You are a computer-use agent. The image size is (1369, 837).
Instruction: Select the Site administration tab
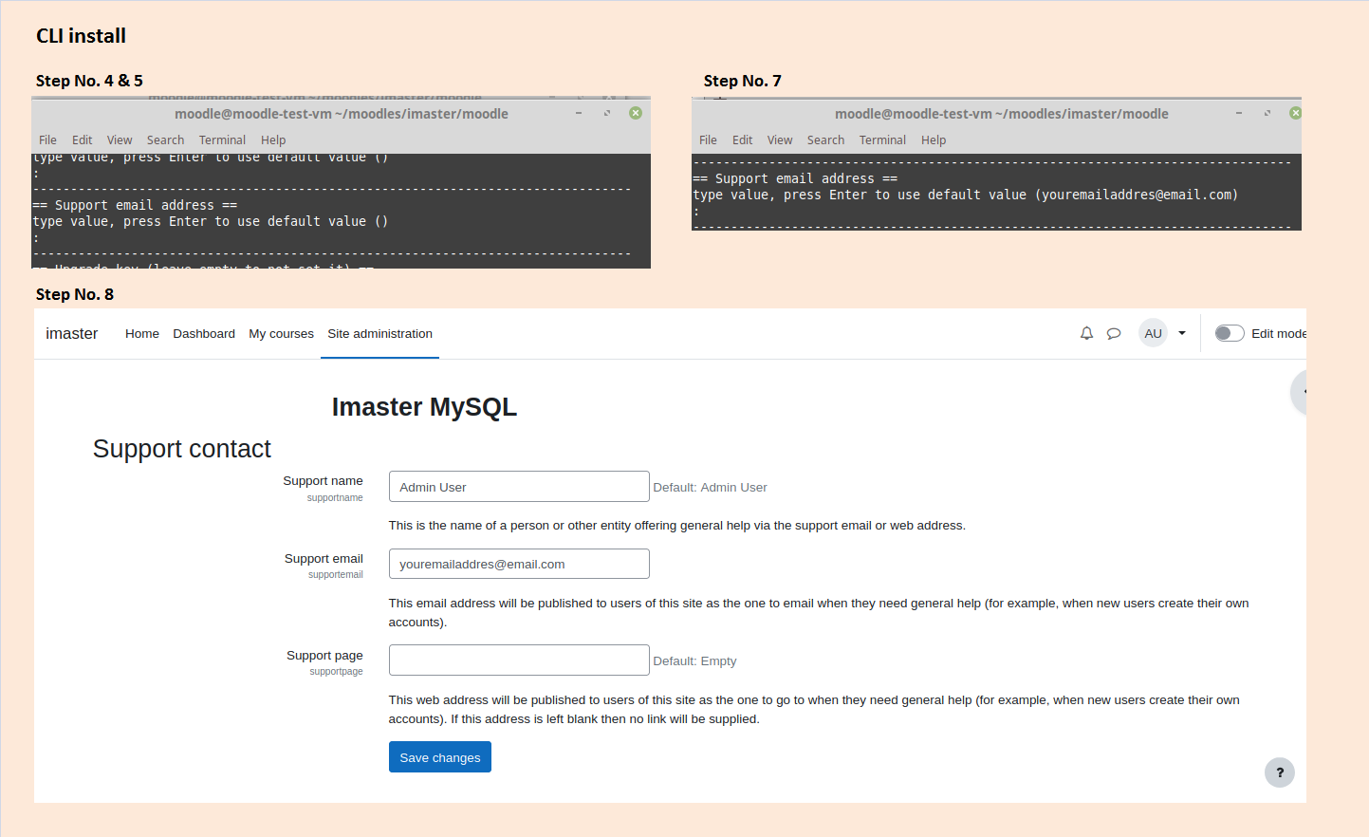[x=379, y=334]
